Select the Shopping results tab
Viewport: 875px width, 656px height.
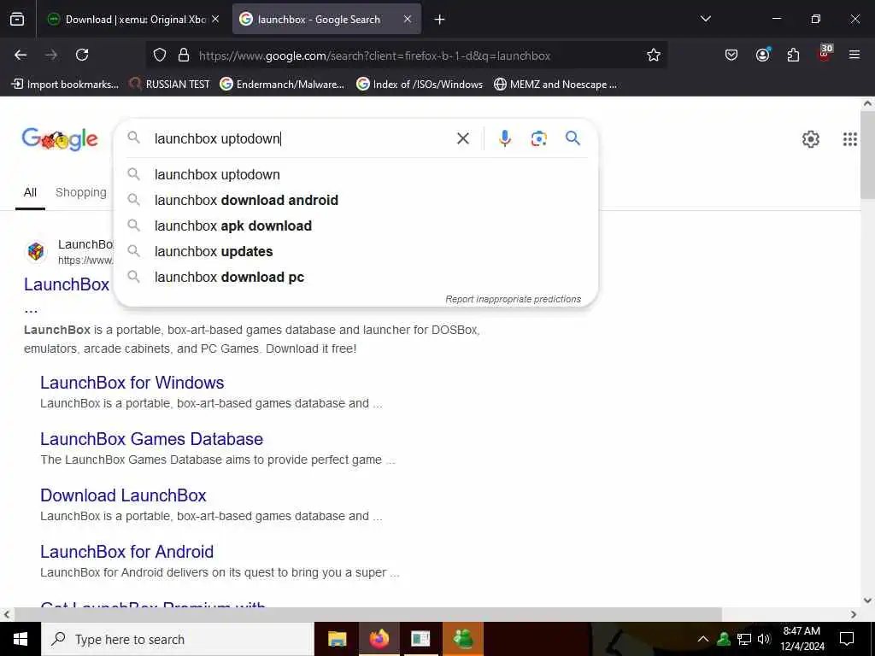click(x=81, y=192)
